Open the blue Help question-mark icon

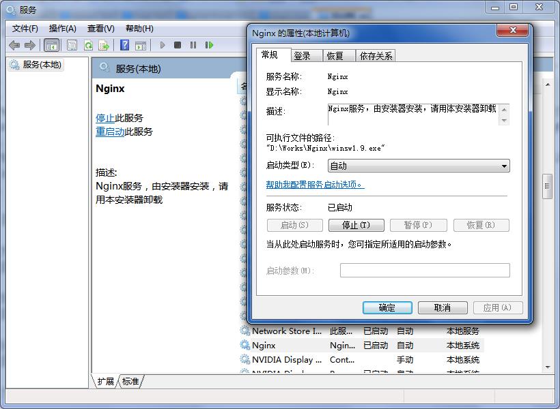124,45
